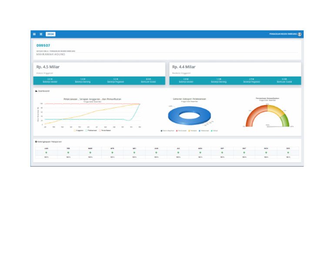Screen dimensions: 334x258
Task: Click the Kelengkapan Pelaporan header icon
Action: point(36,142)
